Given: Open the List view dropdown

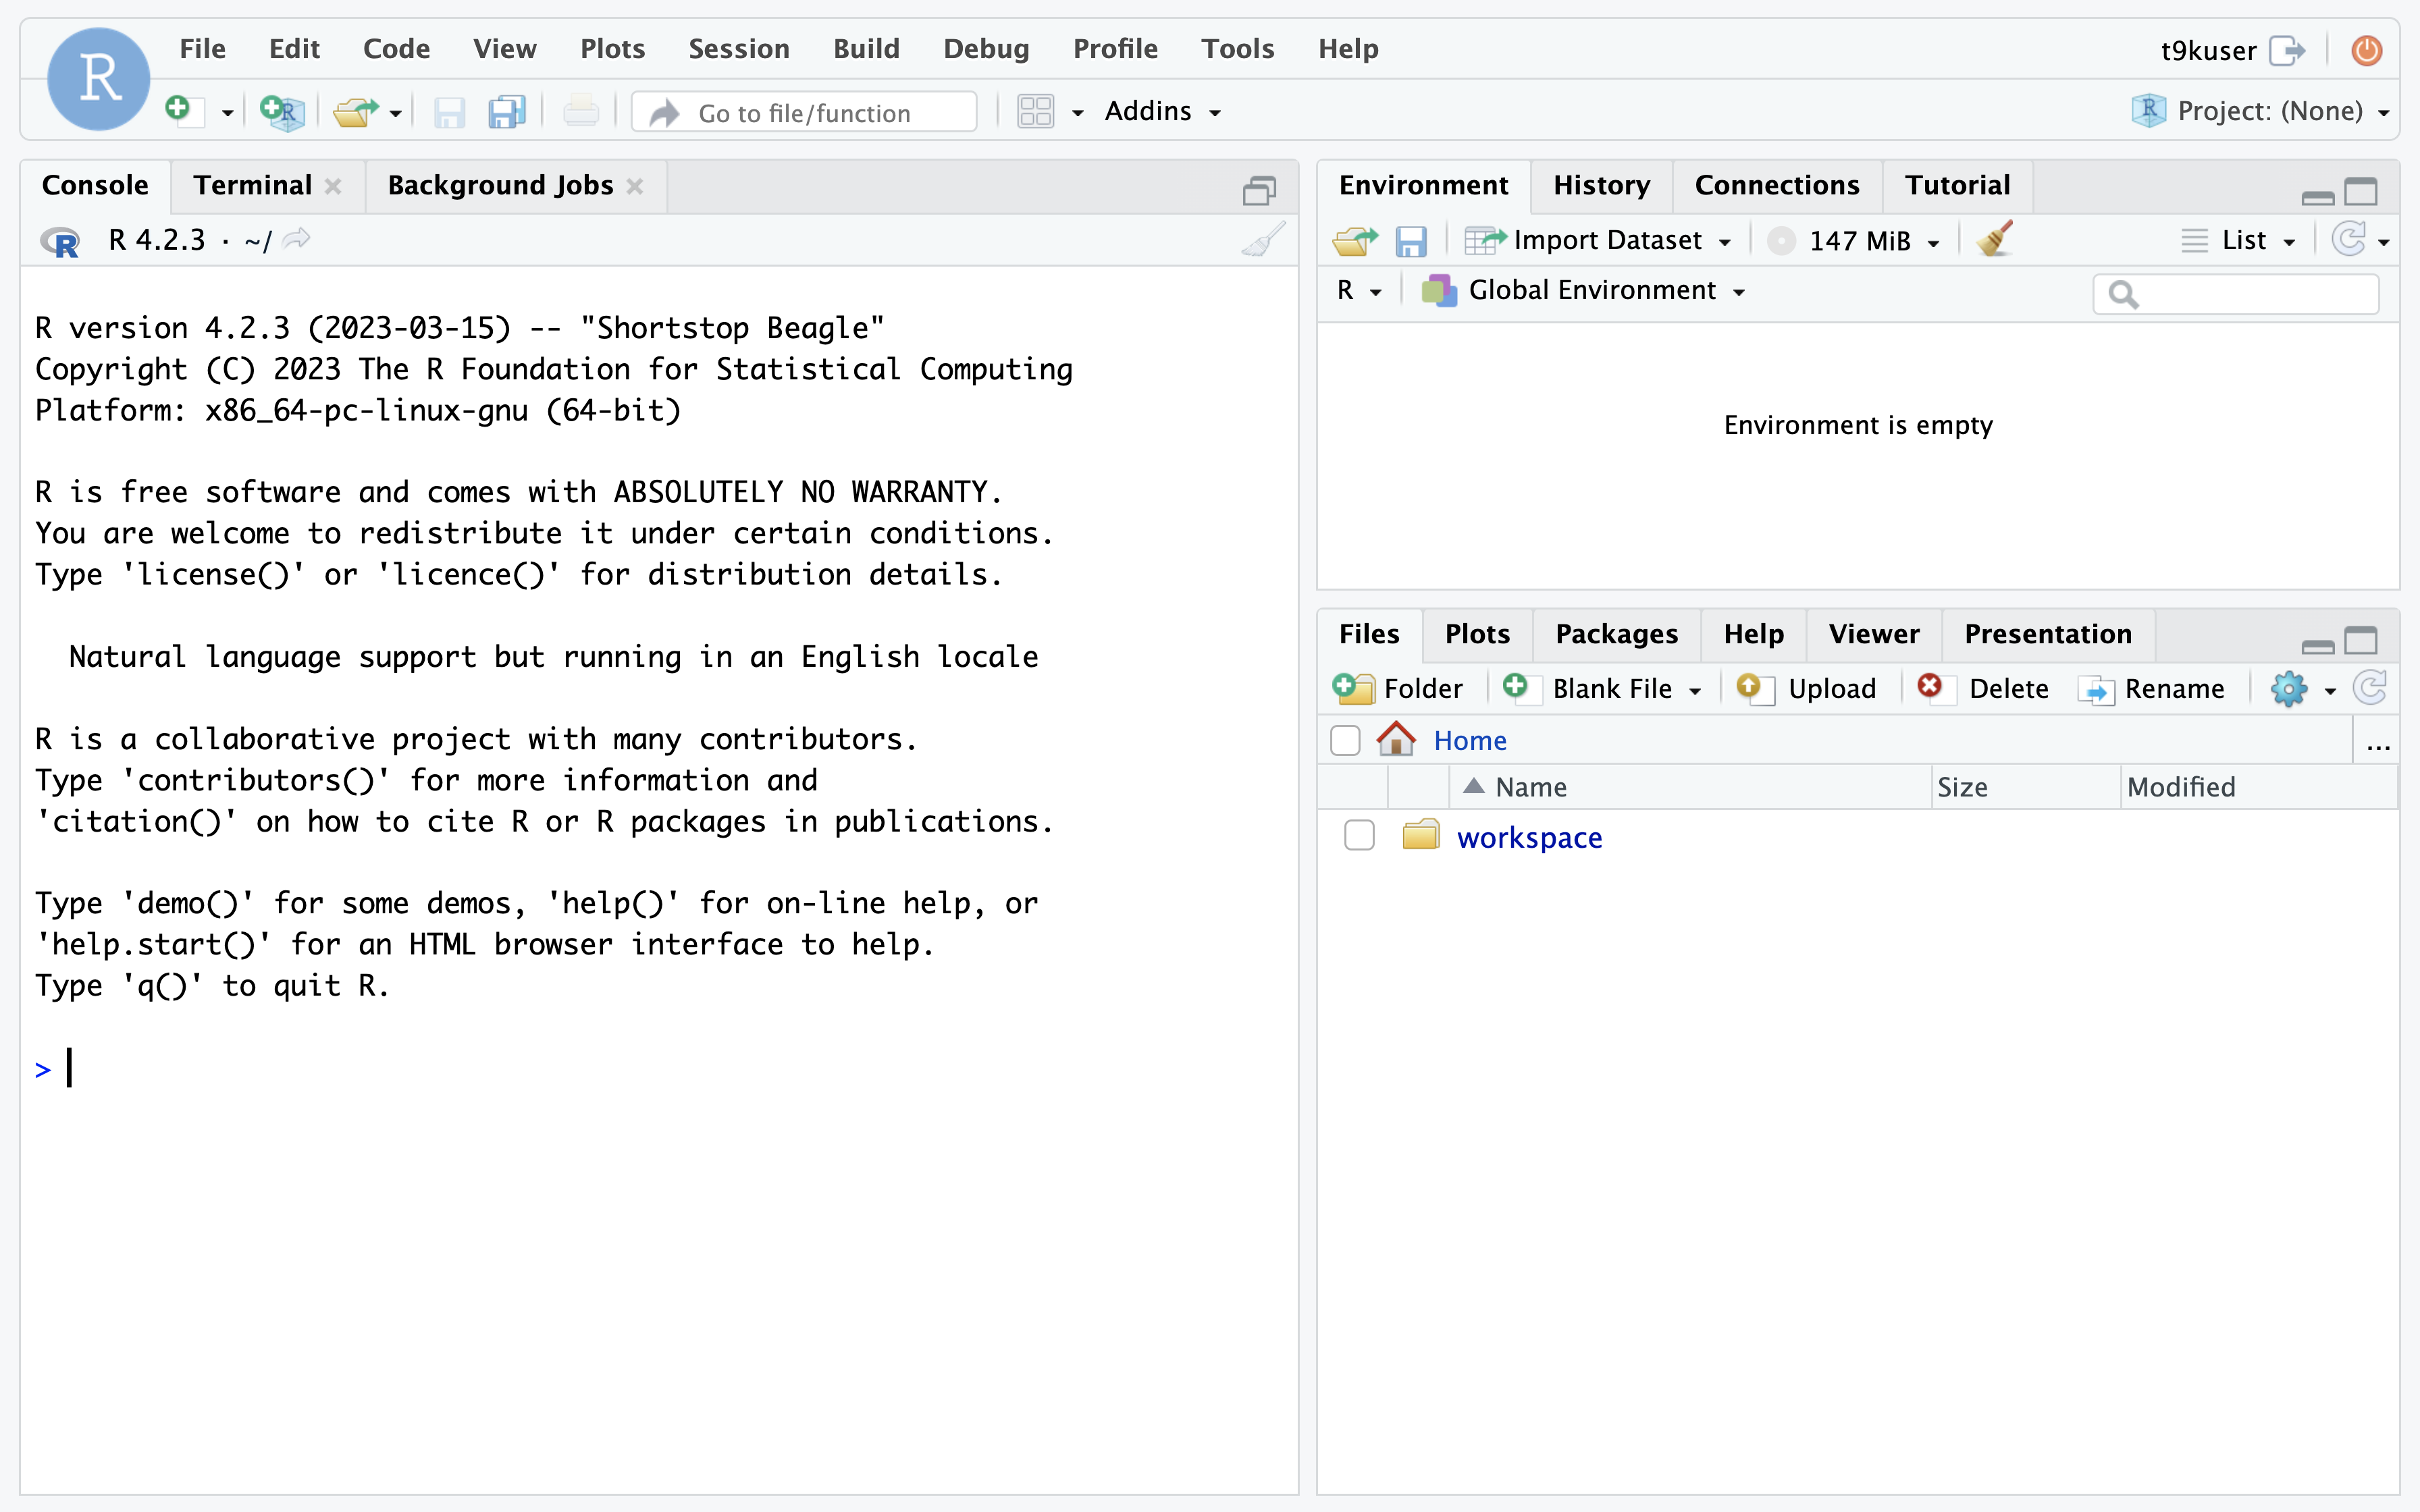Looking at the screenshot, I should tap(2238, 240).
